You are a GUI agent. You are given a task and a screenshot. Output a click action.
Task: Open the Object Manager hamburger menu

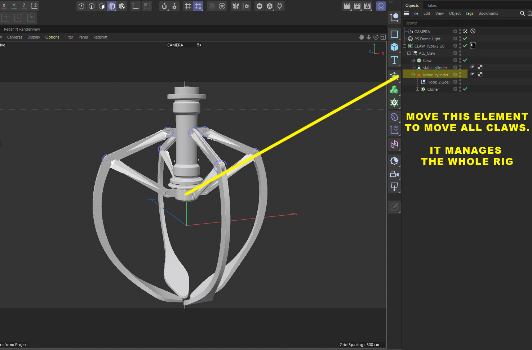pos(406,13)
